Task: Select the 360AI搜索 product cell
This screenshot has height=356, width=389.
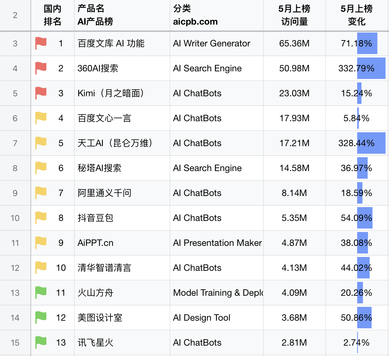Action: 122,68
